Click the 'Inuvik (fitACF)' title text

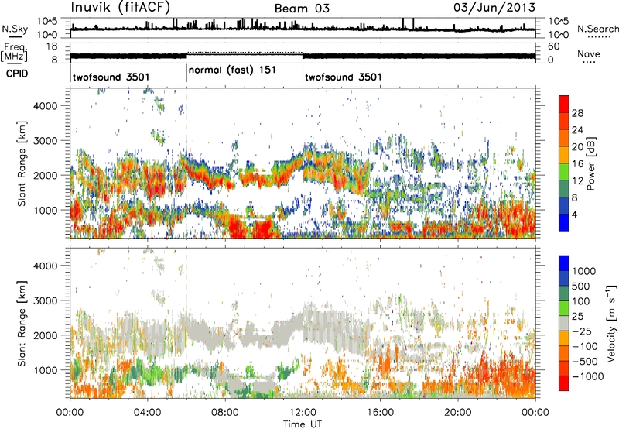[121, 8]
